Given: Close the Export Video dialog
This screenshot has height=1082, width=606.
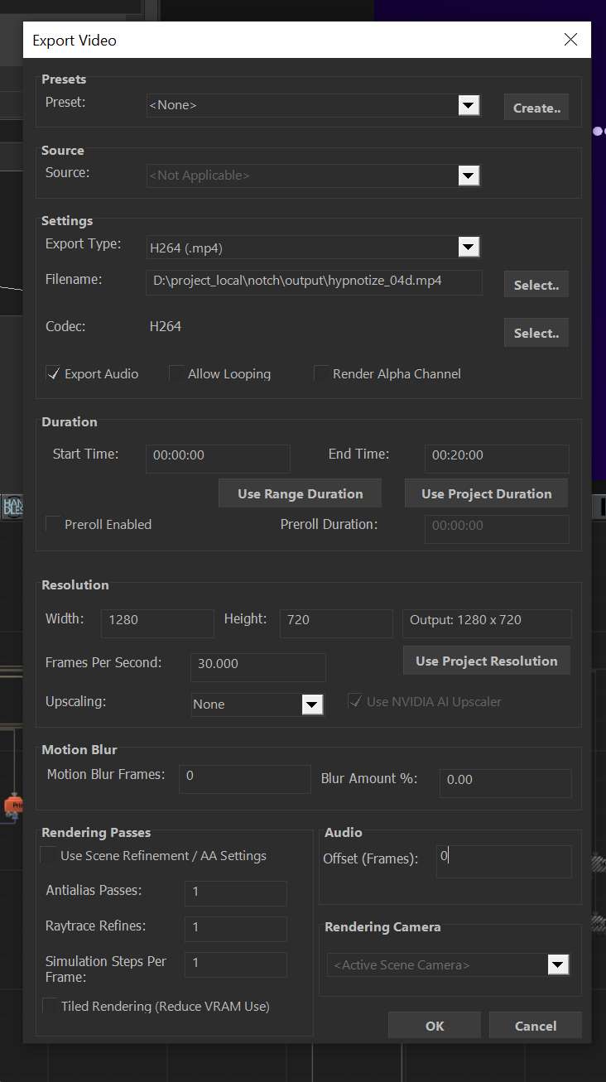Looking at the screenshot, I should [570, 40].
